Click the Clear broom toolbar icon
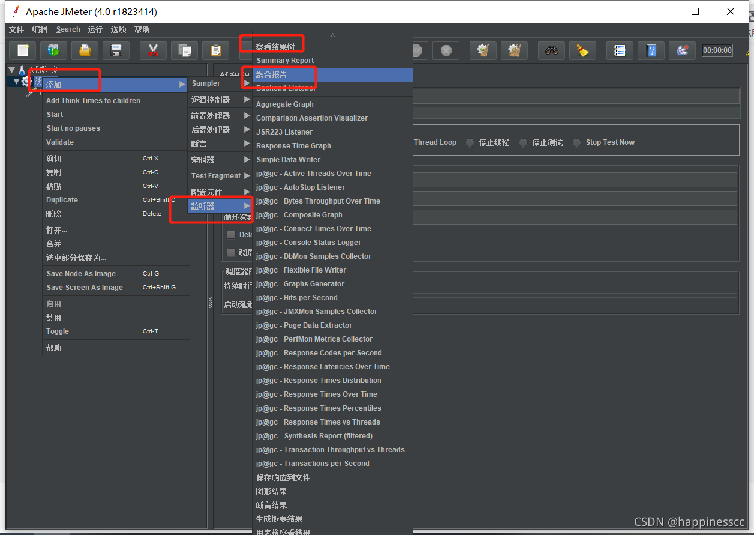 (x=483, y=50)
